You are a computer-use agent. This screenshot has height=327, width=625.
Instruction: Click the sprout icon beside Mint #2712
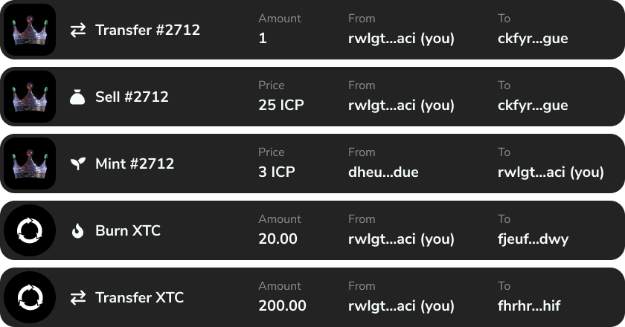pyautogui.click(x=78, y=163)
